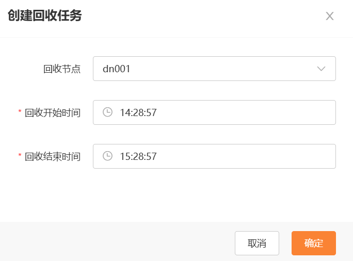
Task: Expand the 回收节点 dropdown chevron arrow
Action: [321, 69]
